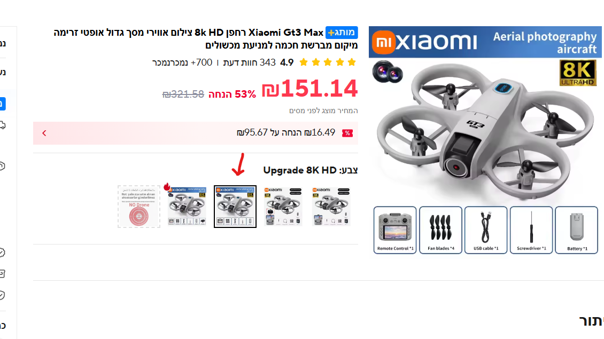Select the rightmost color variant thumbnail
Image resolution: width=604 pixels, height=339 pixels.
pyautogui.click(x=331, y=207)
